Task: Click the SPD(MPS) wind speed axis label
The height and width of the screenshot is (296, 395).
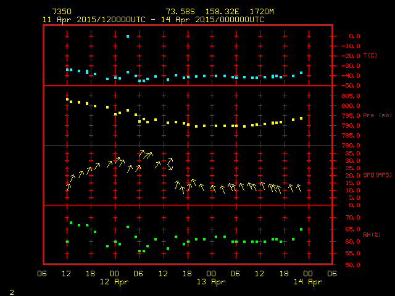Action: 376,175
